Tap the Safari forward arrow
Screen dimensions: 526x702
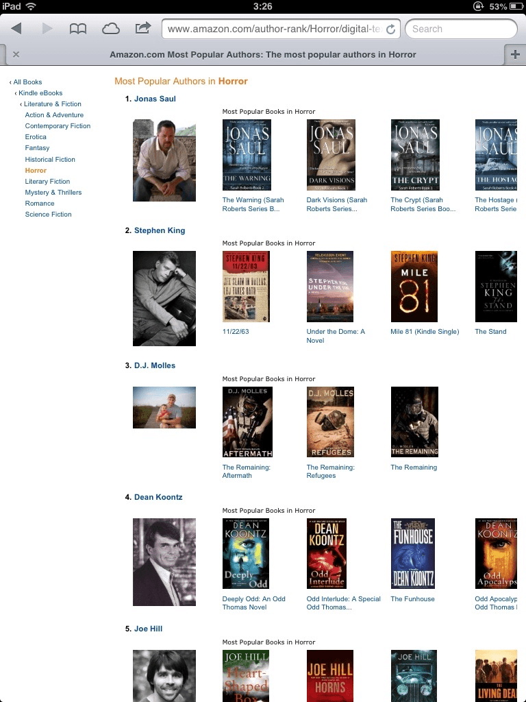(47, 29)
